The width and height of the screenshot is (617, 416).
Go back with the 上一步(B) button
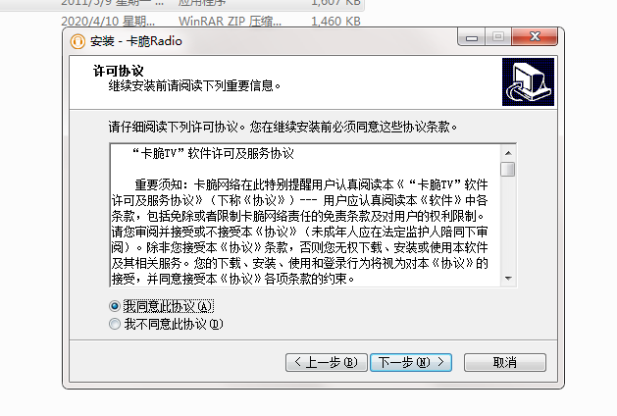pos(327,362)
